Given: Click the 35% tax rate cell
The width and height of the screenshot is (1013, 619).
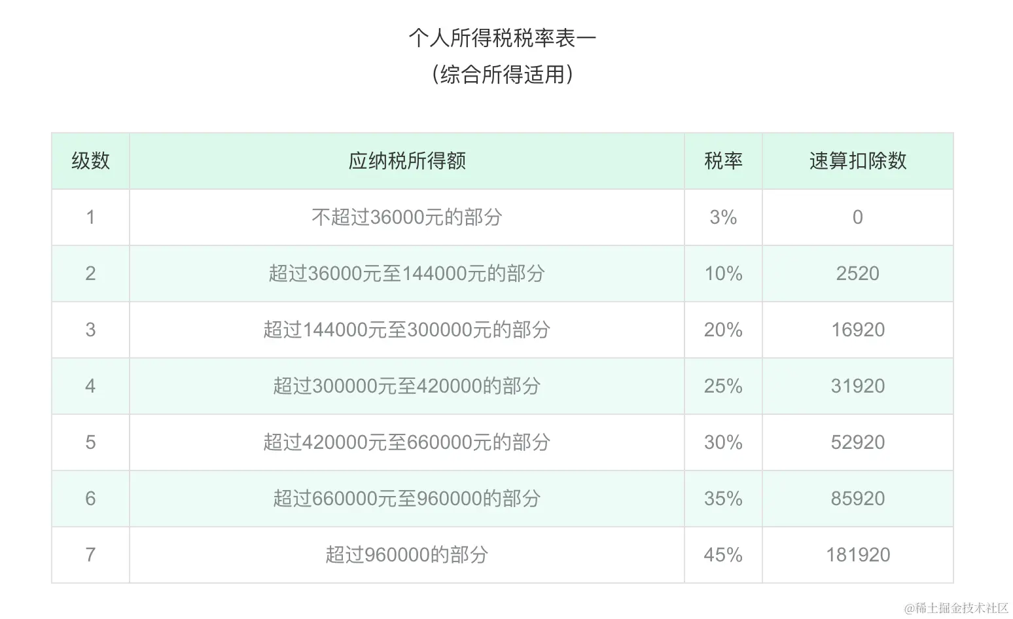Looking at the screenshot, I should pos(723,499).
